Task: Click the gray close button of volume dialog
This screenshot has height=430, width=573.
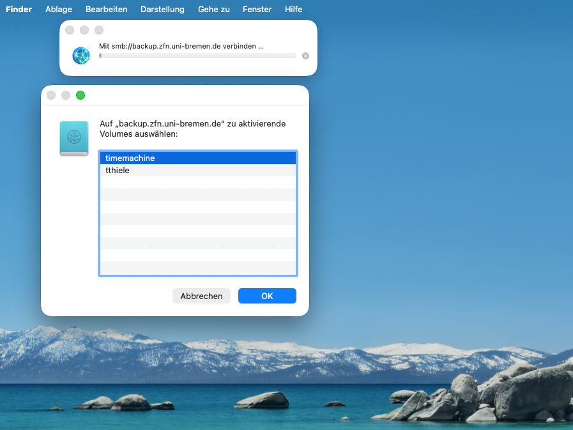Action: point(51,95)
